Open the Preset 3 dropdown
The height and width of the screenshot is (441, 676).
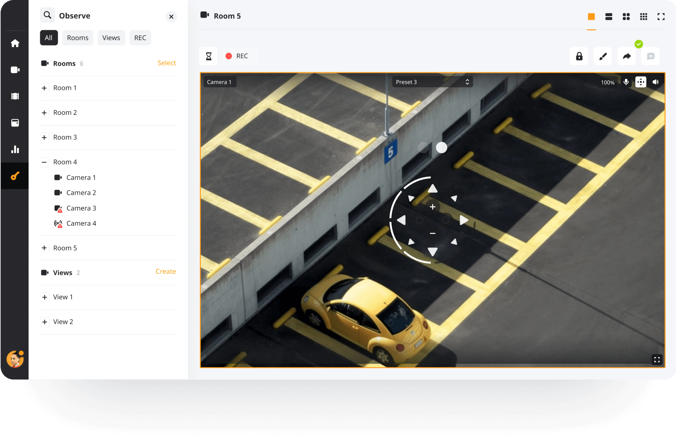[x=432, y=82]
